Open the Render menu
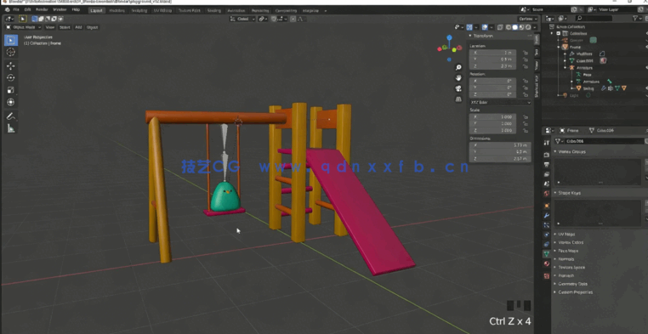Viewport: 648px width, 334px height. pos(42,9)
